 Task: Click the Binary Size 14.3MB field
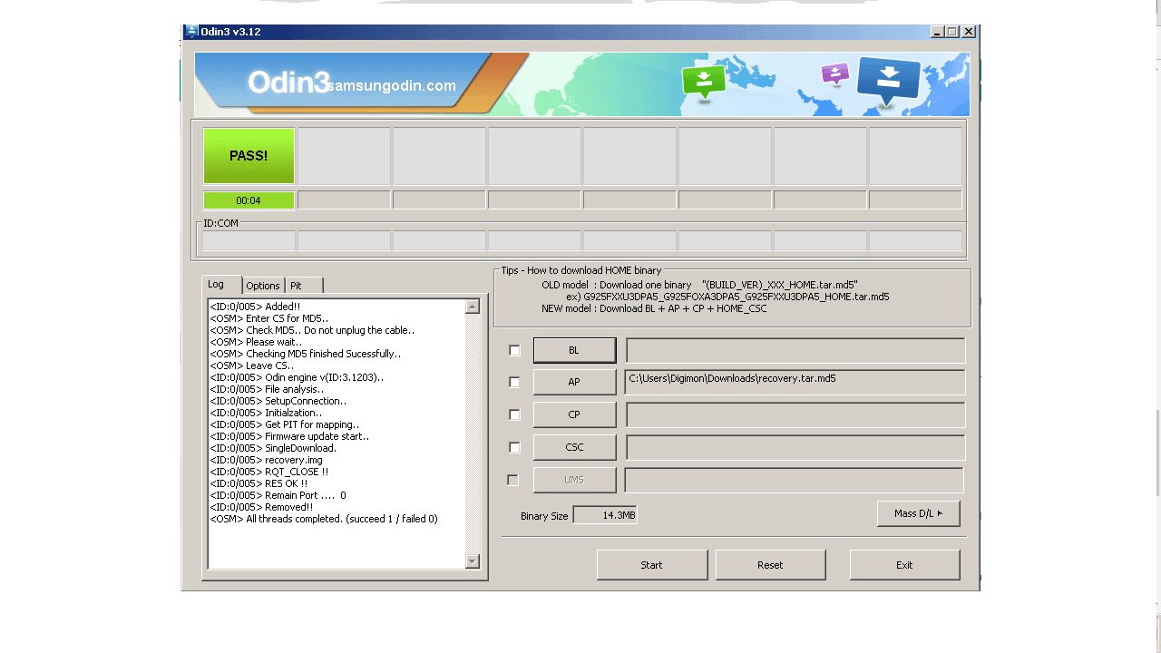coord(605,514)
